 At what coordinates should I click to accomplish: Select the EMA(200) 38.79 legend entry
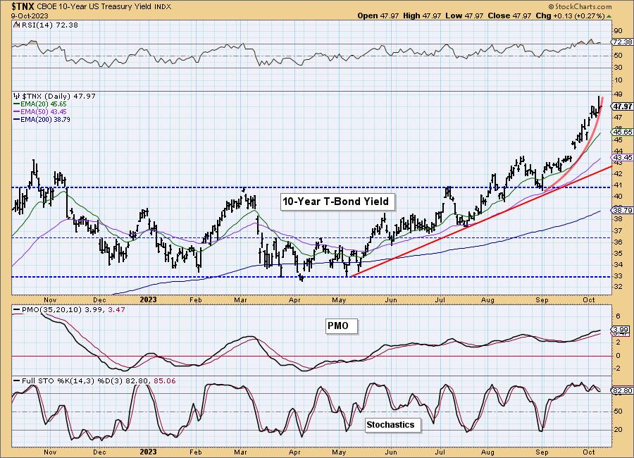coord(42,120)
